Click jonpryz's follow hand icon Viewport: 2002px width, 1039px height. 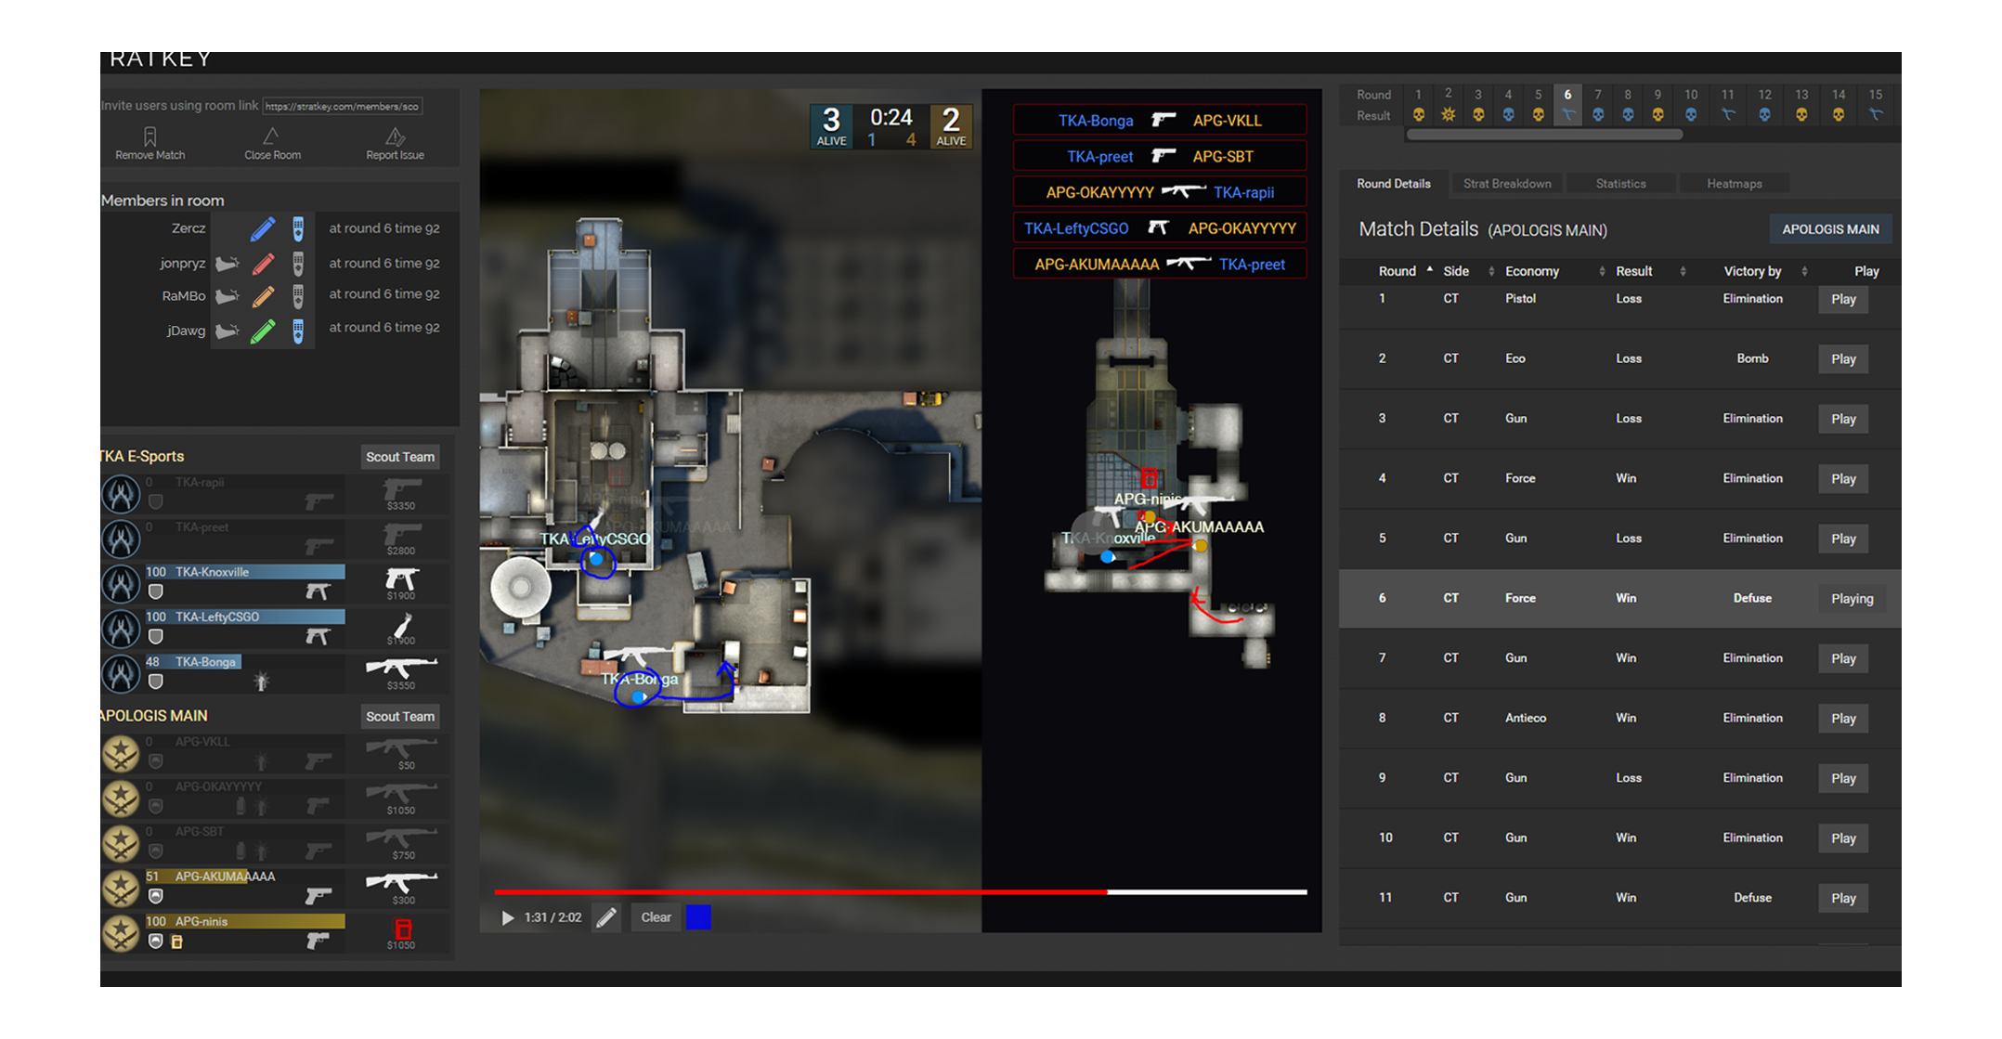227,264
